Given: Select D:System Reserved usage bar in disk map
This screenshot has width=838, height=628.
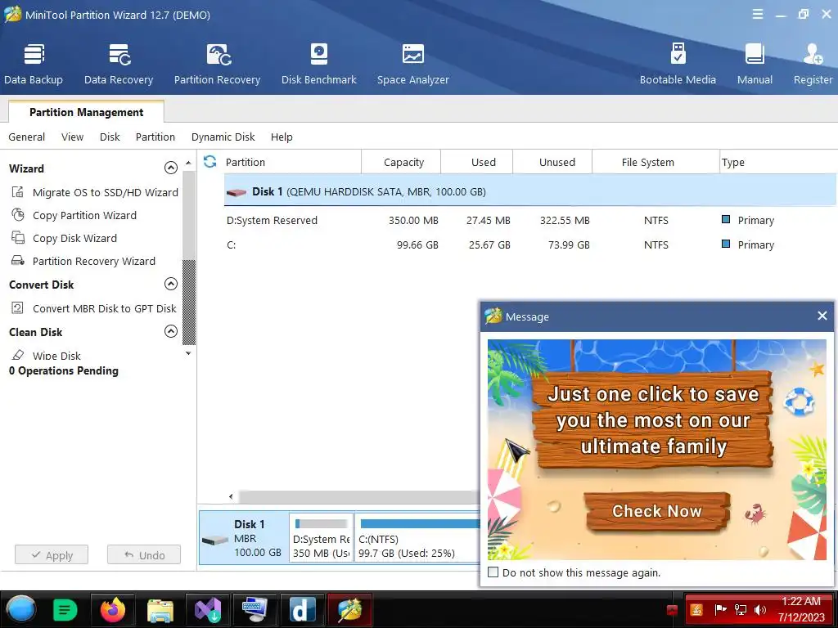Looking at the screenshot, I should [x=321, y=524].
